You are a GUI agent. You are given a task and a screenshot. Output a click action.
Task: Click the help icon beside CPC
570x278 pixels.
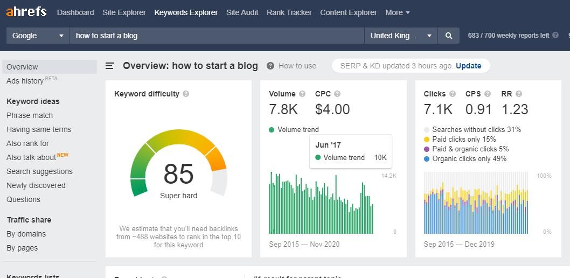click(337, 94)
